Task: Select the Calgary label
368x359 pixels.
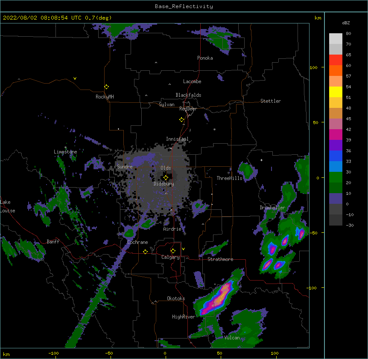Action: [170, 257]
